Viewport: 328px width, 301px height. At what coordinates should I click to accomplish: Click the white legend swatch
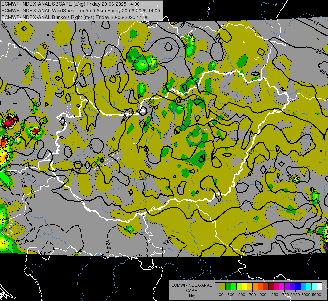pyautogui.click(x=319, y=286)
